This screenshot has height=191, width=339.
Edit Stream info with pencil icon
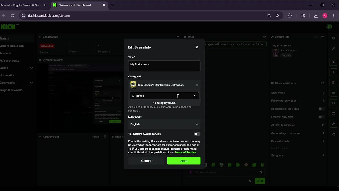pos(316,37)
